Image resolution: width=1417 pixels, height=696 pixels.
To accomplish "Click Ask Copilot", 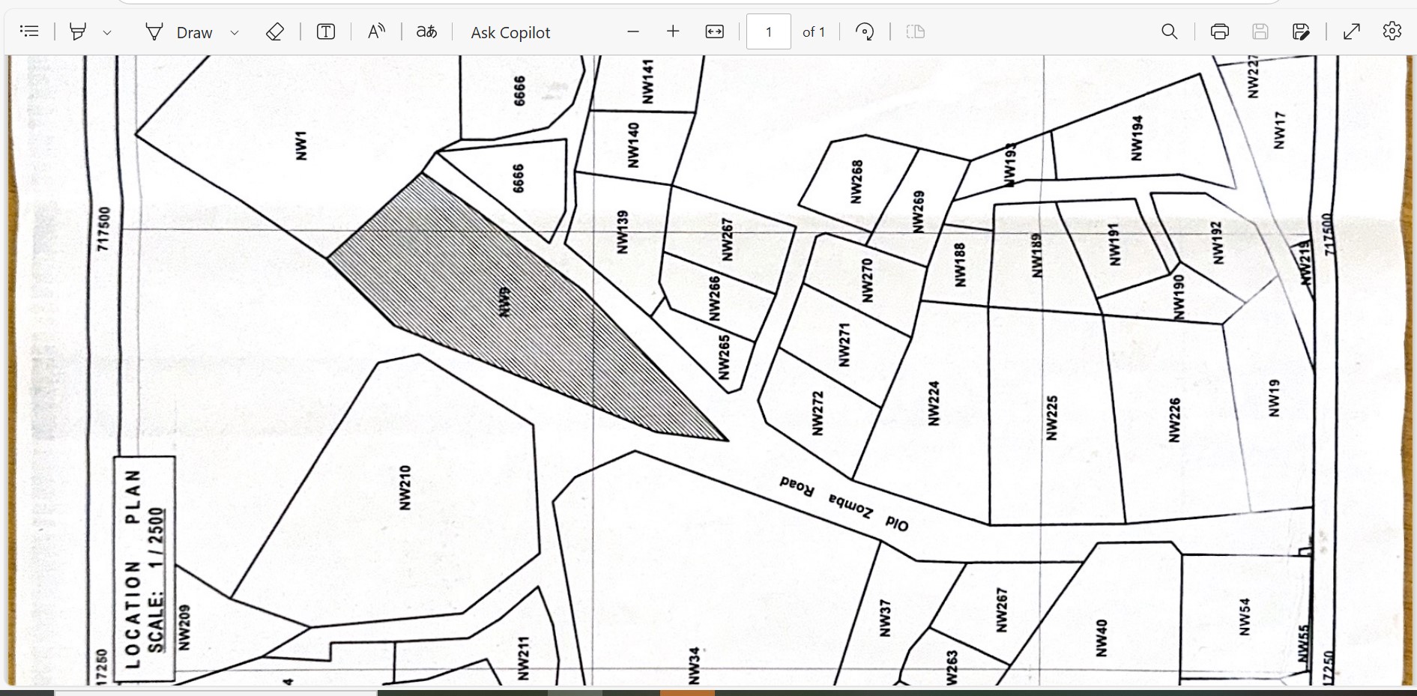I will click(x=510, y=32).
